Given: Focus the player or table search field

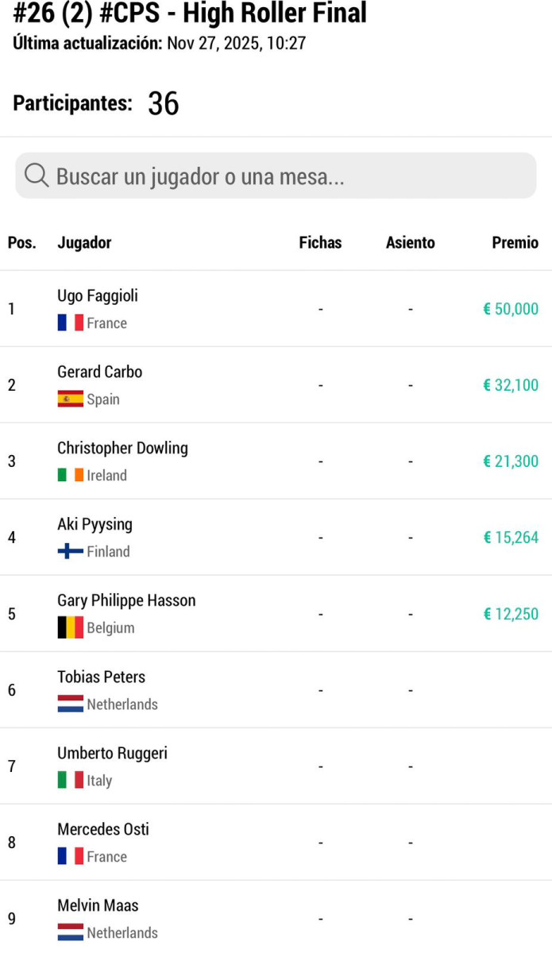Looking at the screenshot, I should point(286,176).
